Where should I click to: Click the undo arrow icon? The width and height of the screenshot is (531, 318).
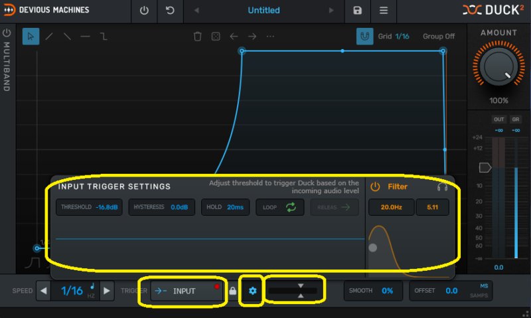170,11
